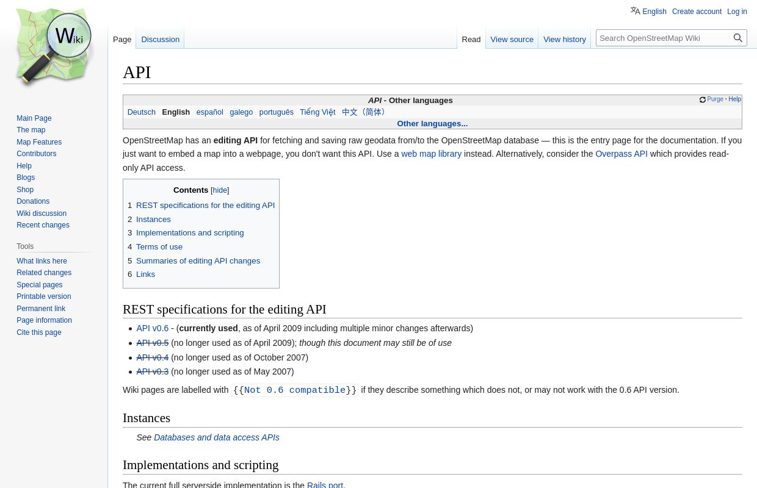Open Page information tool

(x=44, y=320)
